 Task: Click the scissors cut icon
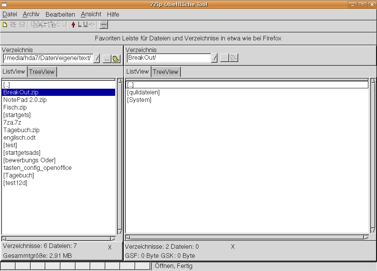click(40, 25)
